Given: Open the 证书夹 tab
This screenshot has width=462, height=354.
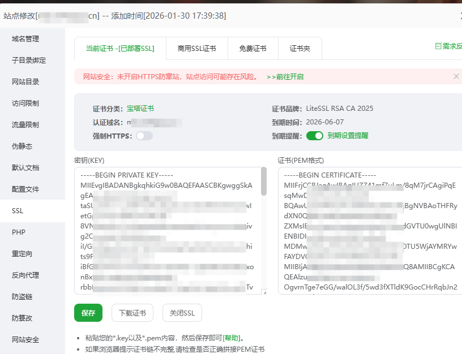Looking at the screenshot, I should pos(300,48).
